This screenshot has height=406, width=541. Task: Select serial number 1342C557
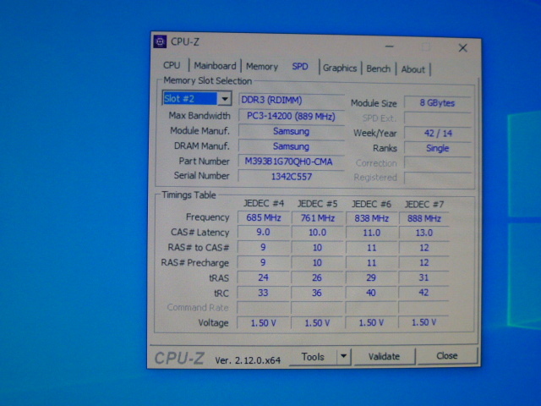coord(291,177)
